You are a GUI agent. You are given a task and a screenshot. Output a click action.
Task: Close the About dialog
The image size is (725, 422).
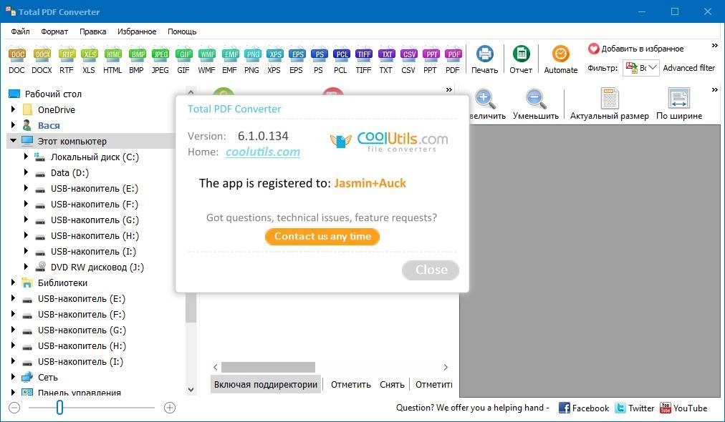[x=431, y=270]
